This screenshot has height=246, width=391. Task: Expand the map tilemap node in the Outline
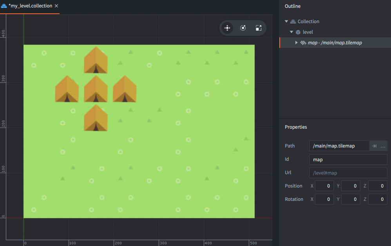click(x=297, y=42)
